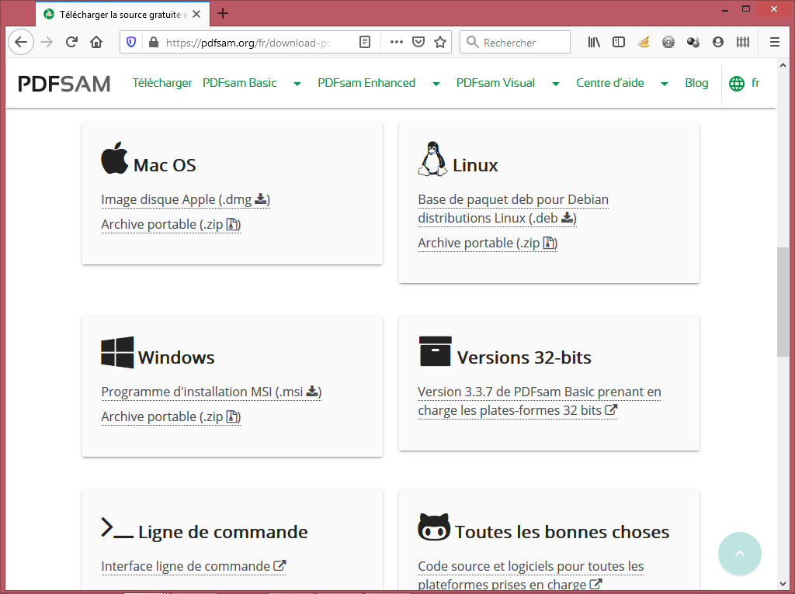Click the Windows logo icon
Image resolution: width=795 pixels, height=594 pixels.
click(117, 352)
